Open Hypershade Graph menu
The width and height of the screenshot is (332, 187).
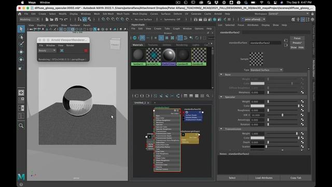(x=176, y=29)
